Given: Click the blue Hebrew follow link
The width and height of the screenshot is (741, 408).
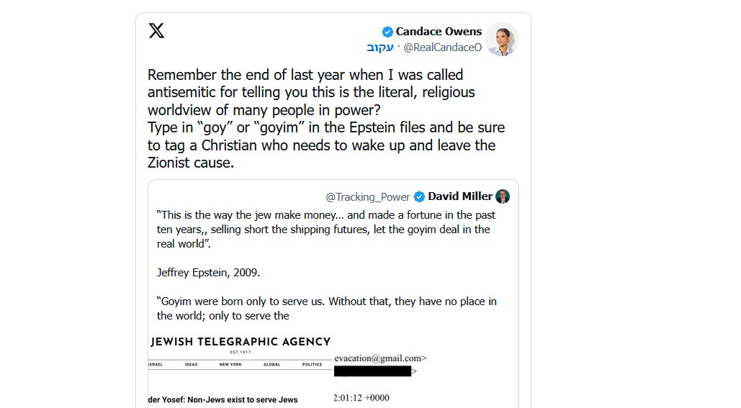Looking at the screenshot, I should (x=380, y=47).
